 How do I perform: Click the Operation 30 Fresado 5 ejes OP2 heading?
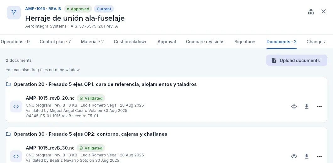coord(90,134)
